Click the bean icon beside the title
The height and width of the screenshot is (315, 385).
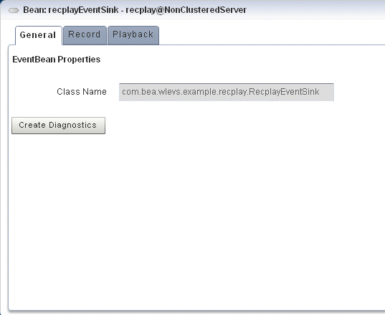pyautogui.click(x=14, y=10)
